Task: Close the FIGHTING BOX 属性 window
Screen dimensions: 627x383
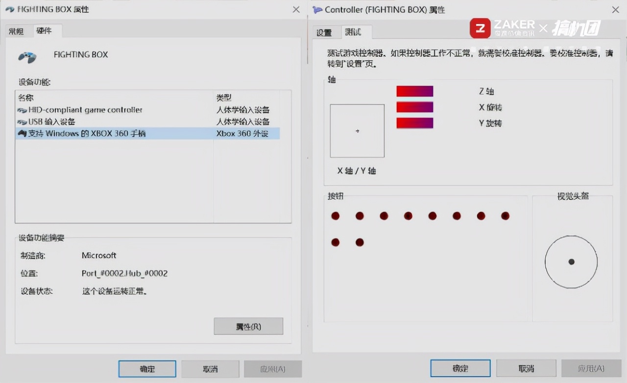Action: point(296,9)
